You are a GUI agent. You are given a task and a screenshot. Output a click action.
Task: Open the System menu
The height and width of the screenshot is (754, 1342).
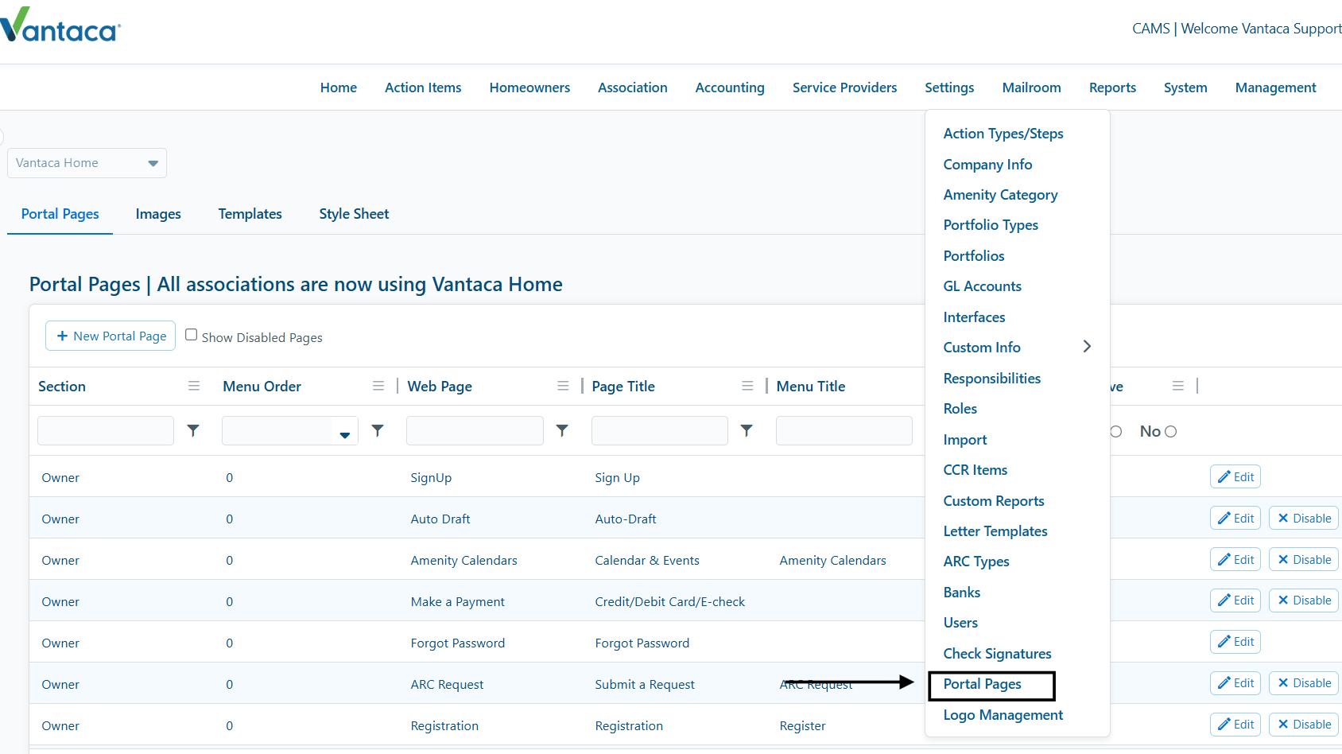tap(1185, 87)
